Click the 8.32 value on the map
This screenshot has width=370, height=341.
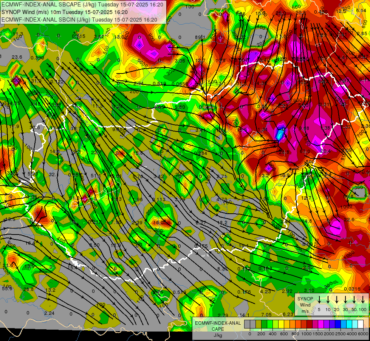(x=222, y=269)
